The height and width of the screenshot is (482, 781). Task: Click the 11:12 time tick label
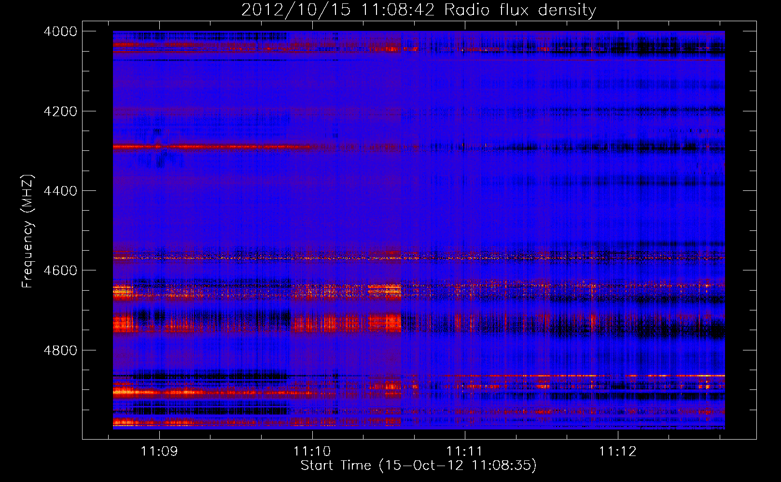click(x=617, y=451)
